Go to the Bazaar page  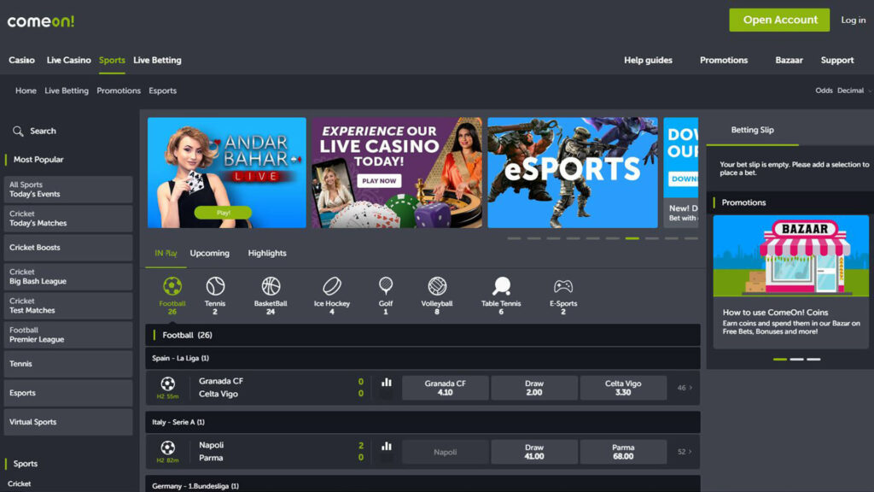click(x=789, y=61)
